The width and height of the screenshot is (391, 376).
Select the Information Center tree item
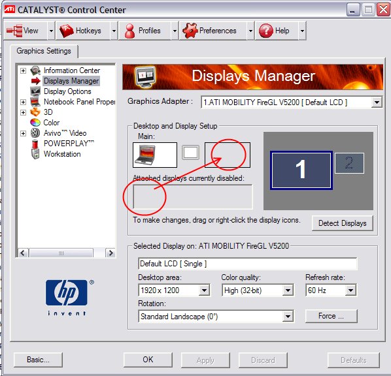click(x=72, y=70)
